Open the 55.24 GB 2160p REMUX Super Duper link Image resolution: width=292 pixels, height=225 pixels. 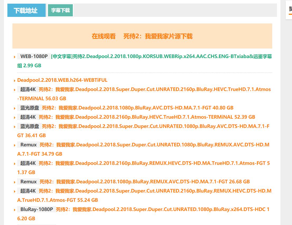tap(144, 195)
